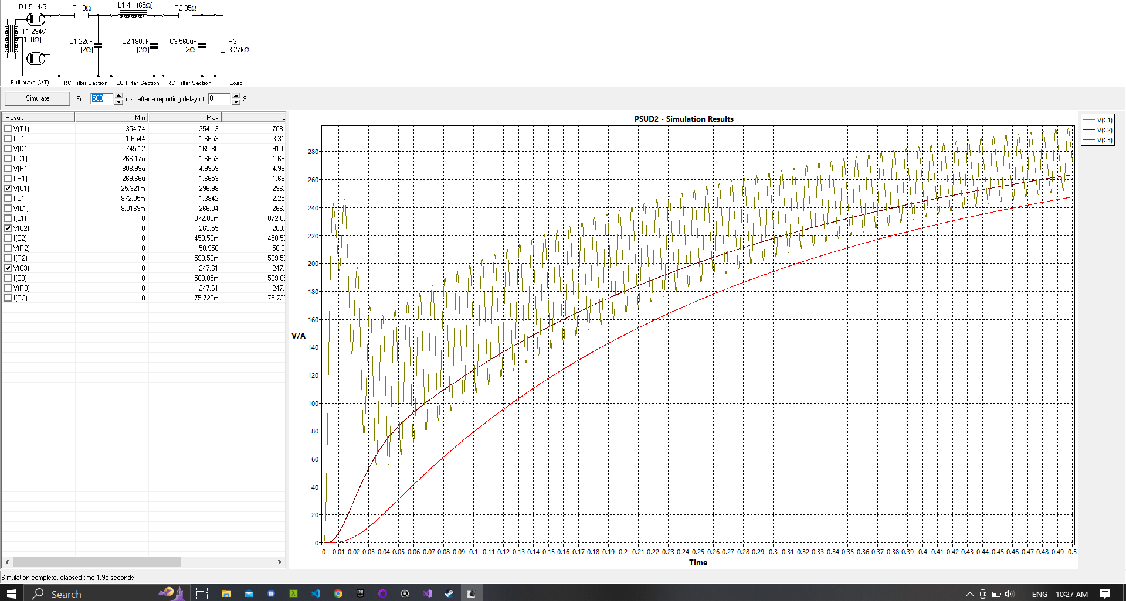Click the V(C1) legend entry
The image size is (1126, 601).
1097,120
